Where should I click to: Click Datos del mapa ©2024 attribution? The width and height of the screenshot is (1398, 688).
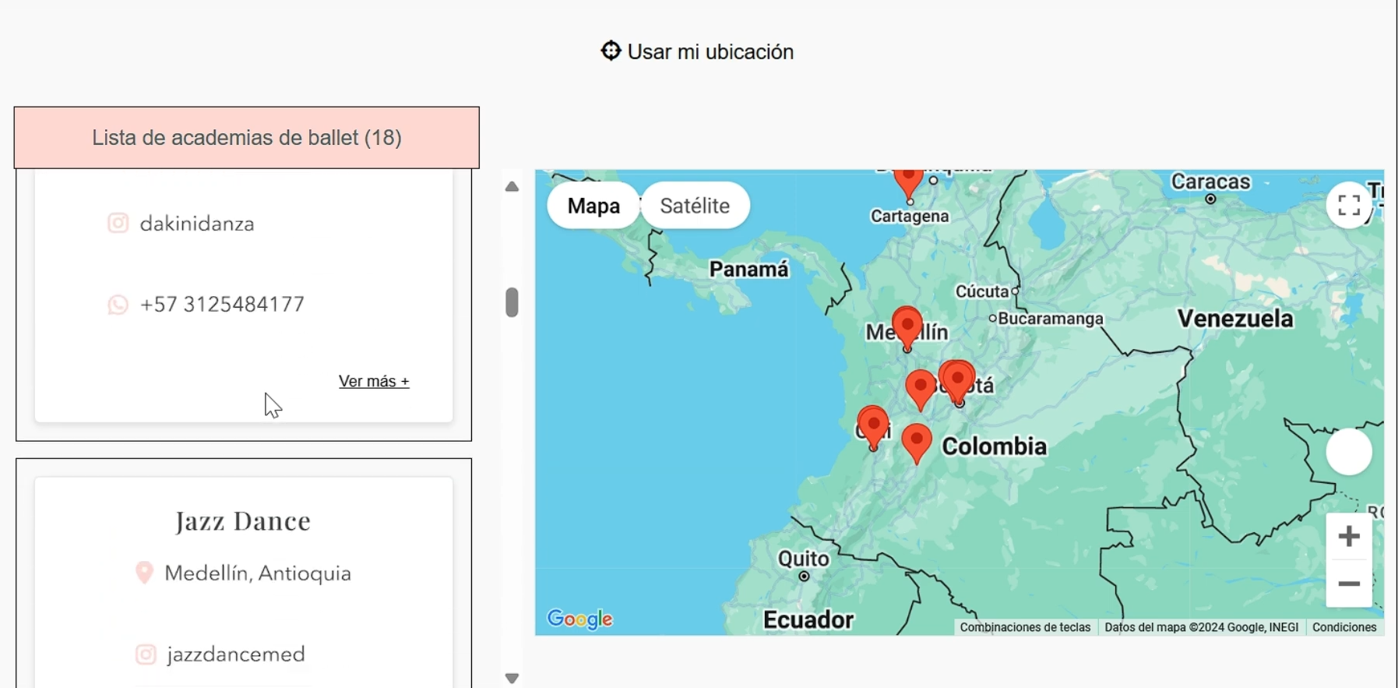[x=1202, y=627]
